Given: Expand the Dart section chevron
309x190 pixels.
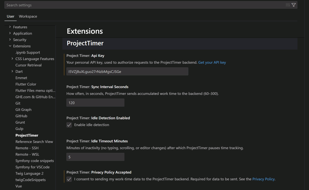Looking at the screenshot, I should (12, 71).
